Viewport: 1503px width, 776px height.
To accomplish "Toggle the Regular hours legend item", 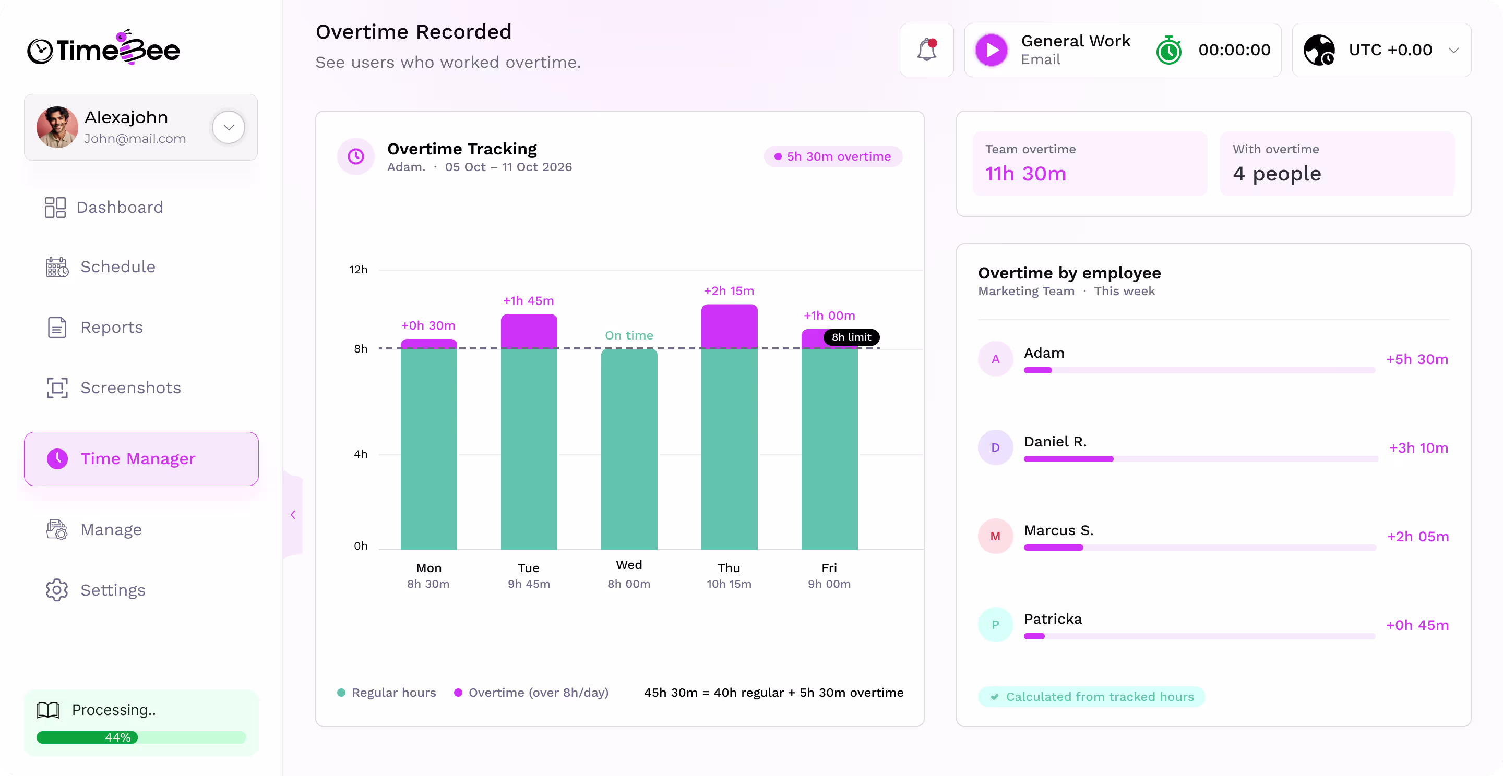I will (x=387, y=693).
